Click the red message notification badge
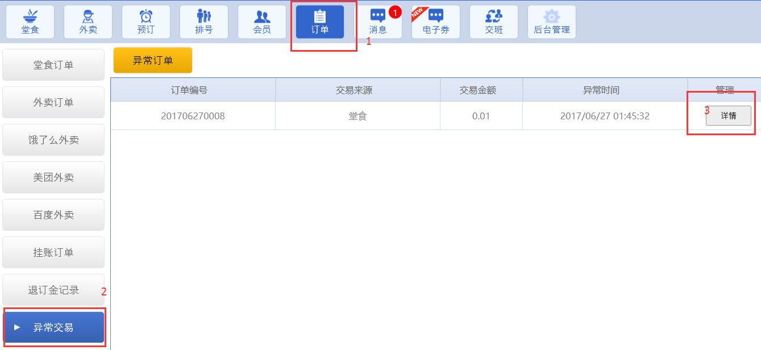Image resolution: width=761 pixels, height=350 pixels. (x=395, y=11)
